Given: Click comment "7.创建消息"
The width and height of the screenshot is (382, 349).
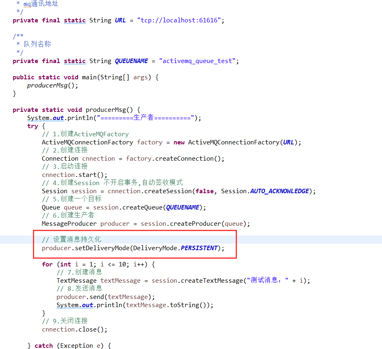Looking at the screenshot, I should coord(79,272).
